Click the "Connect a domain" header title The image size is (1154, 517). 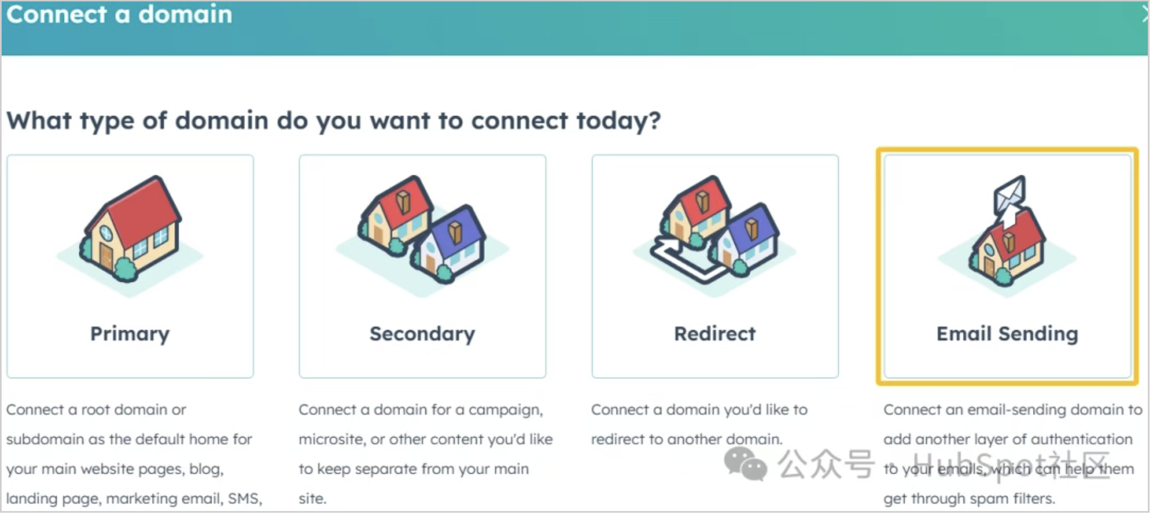pyautogui.click(x=119, y=14)
